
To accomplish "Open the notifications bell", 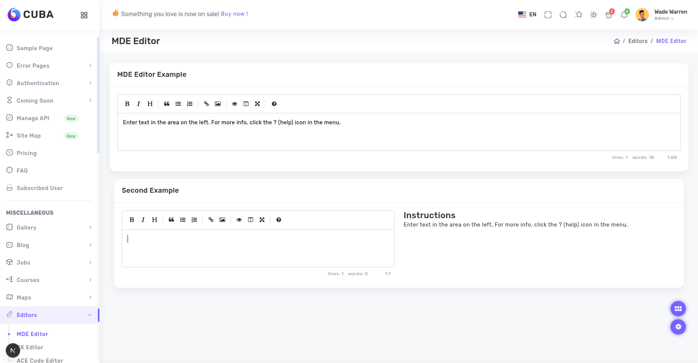I will tap(624, 15).
